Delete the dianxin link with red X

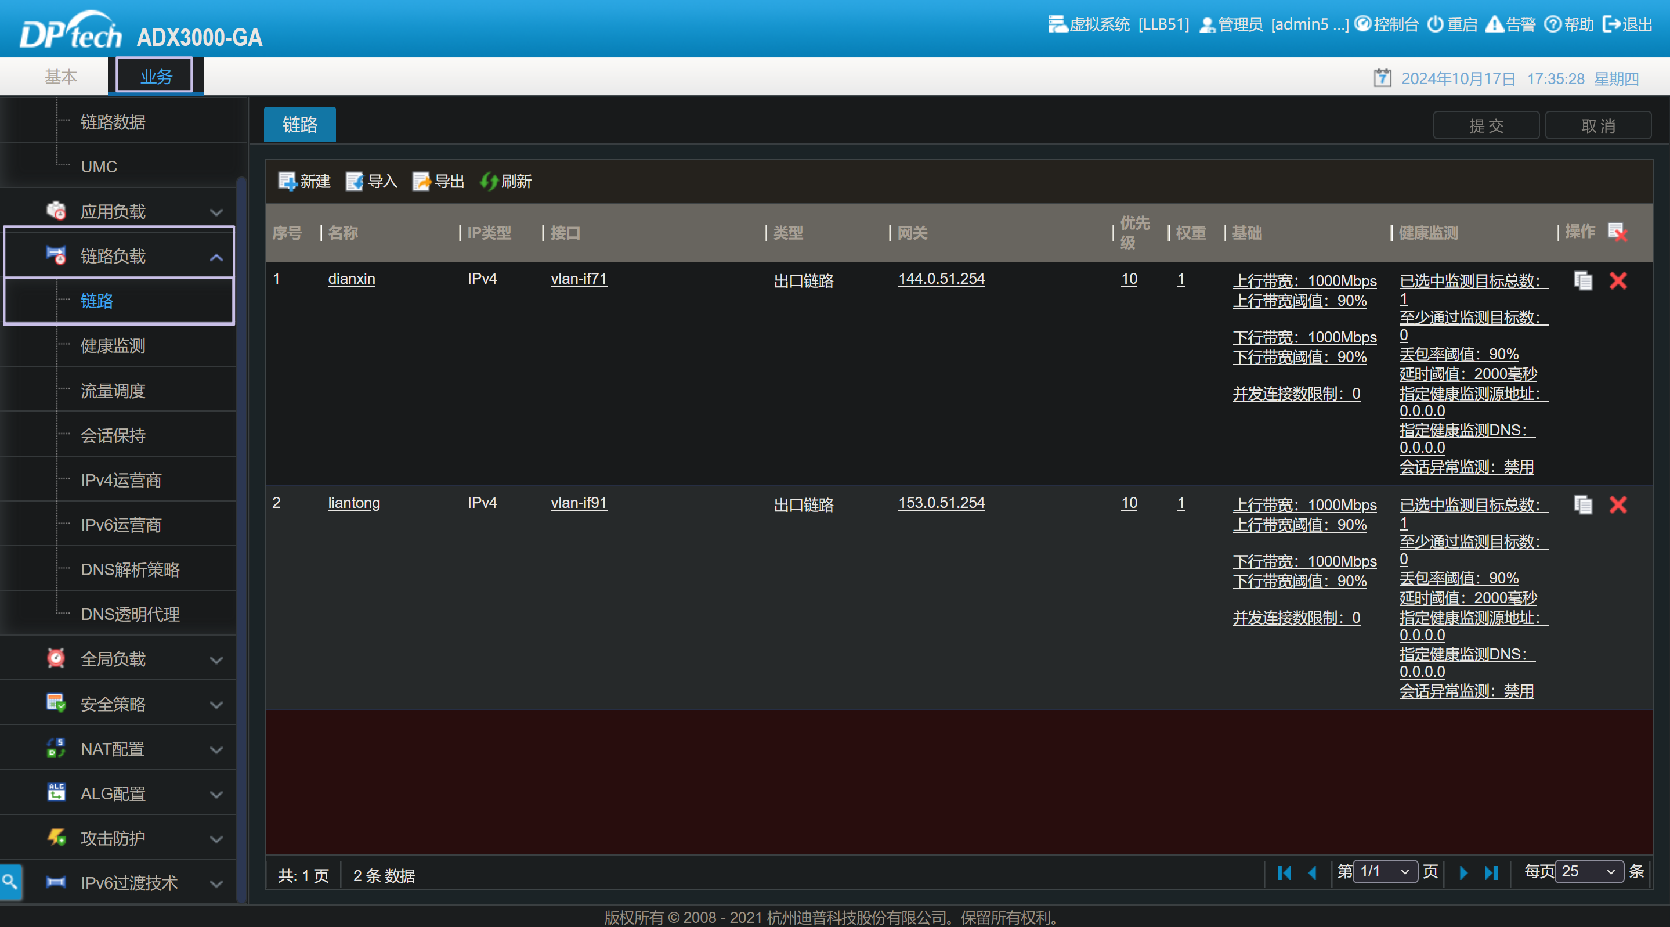[1618, 280]
